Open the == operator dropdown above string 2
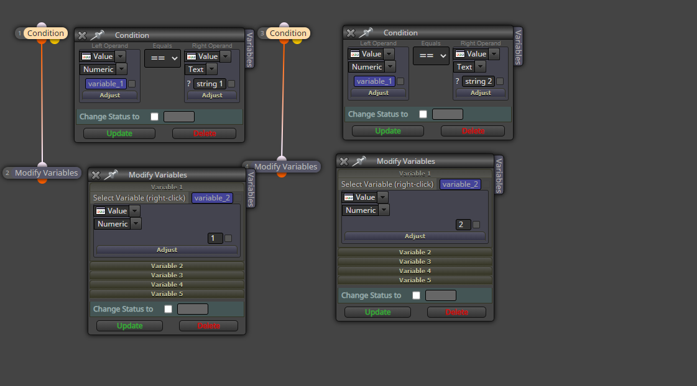This screenshot has height=386, width=697. [431, 55]
